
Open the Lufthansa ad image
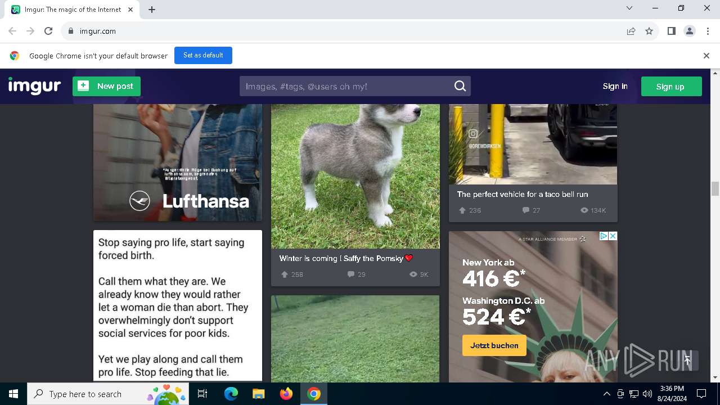(x=178, y=163)
